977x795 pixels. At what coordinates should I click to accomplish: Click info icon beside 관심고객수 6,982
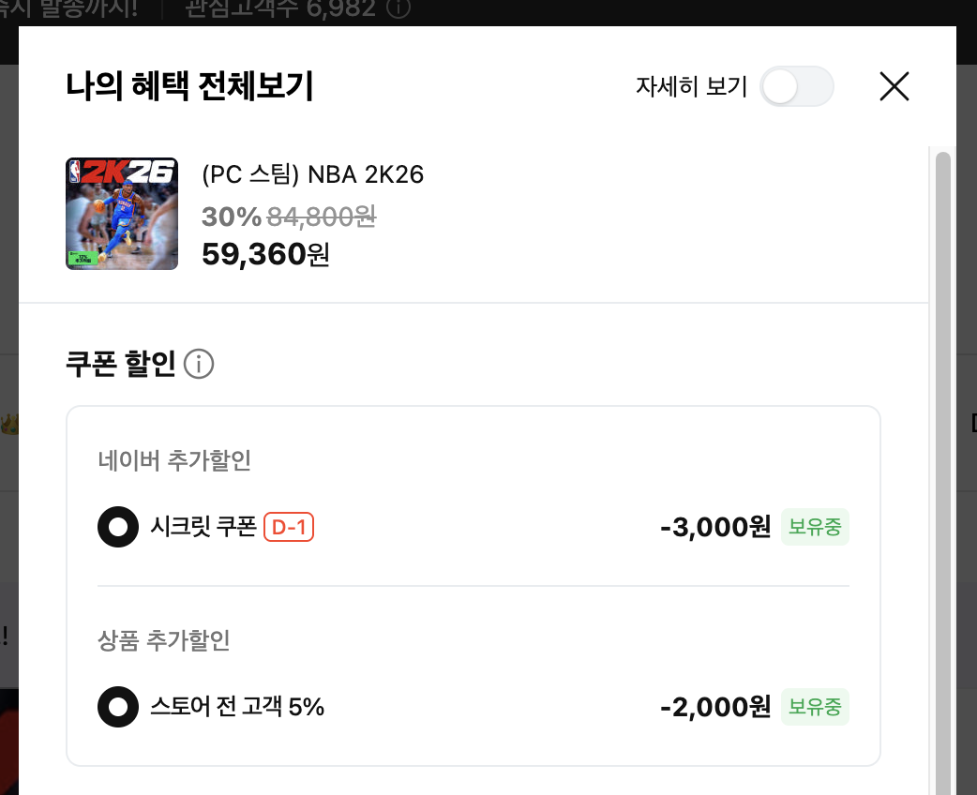tap(398, 9)
